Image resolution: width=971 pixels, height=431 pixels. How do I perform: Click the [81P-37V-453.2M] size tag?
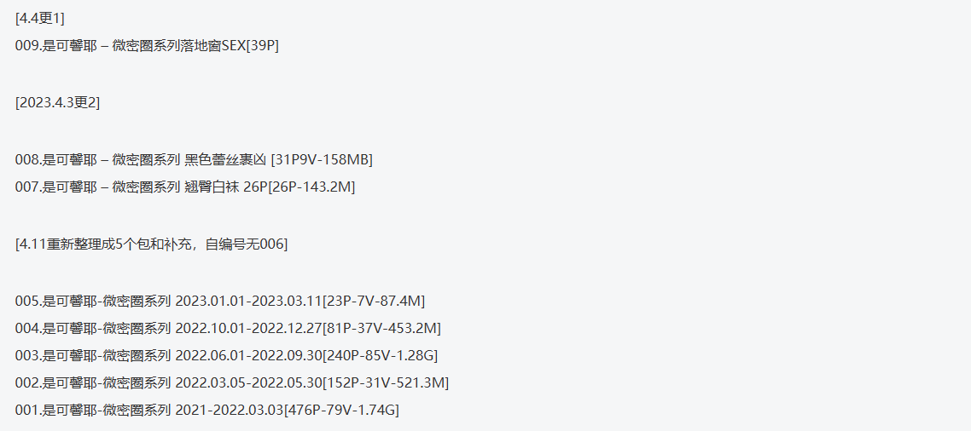tap(381, 328)
